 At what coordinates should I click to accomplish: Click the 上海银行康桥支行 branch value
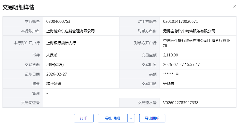(x=61, y=43)
